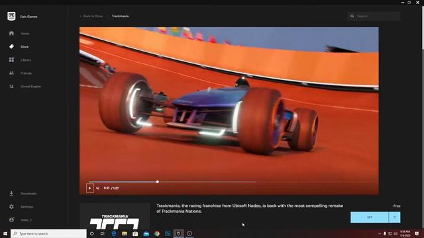
Task: Click the Free price label
Action: pos(397,206)
